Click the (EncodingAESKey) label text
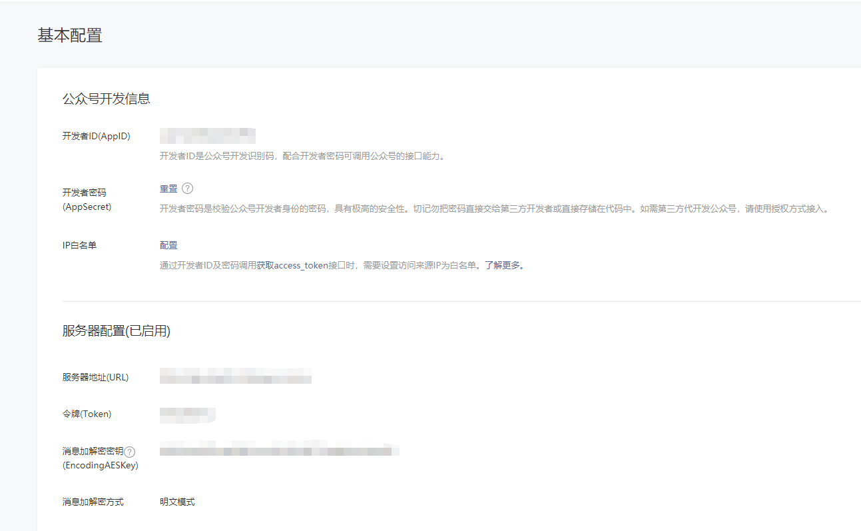Viewport: 861px width, 531px height. coord(101,466)
